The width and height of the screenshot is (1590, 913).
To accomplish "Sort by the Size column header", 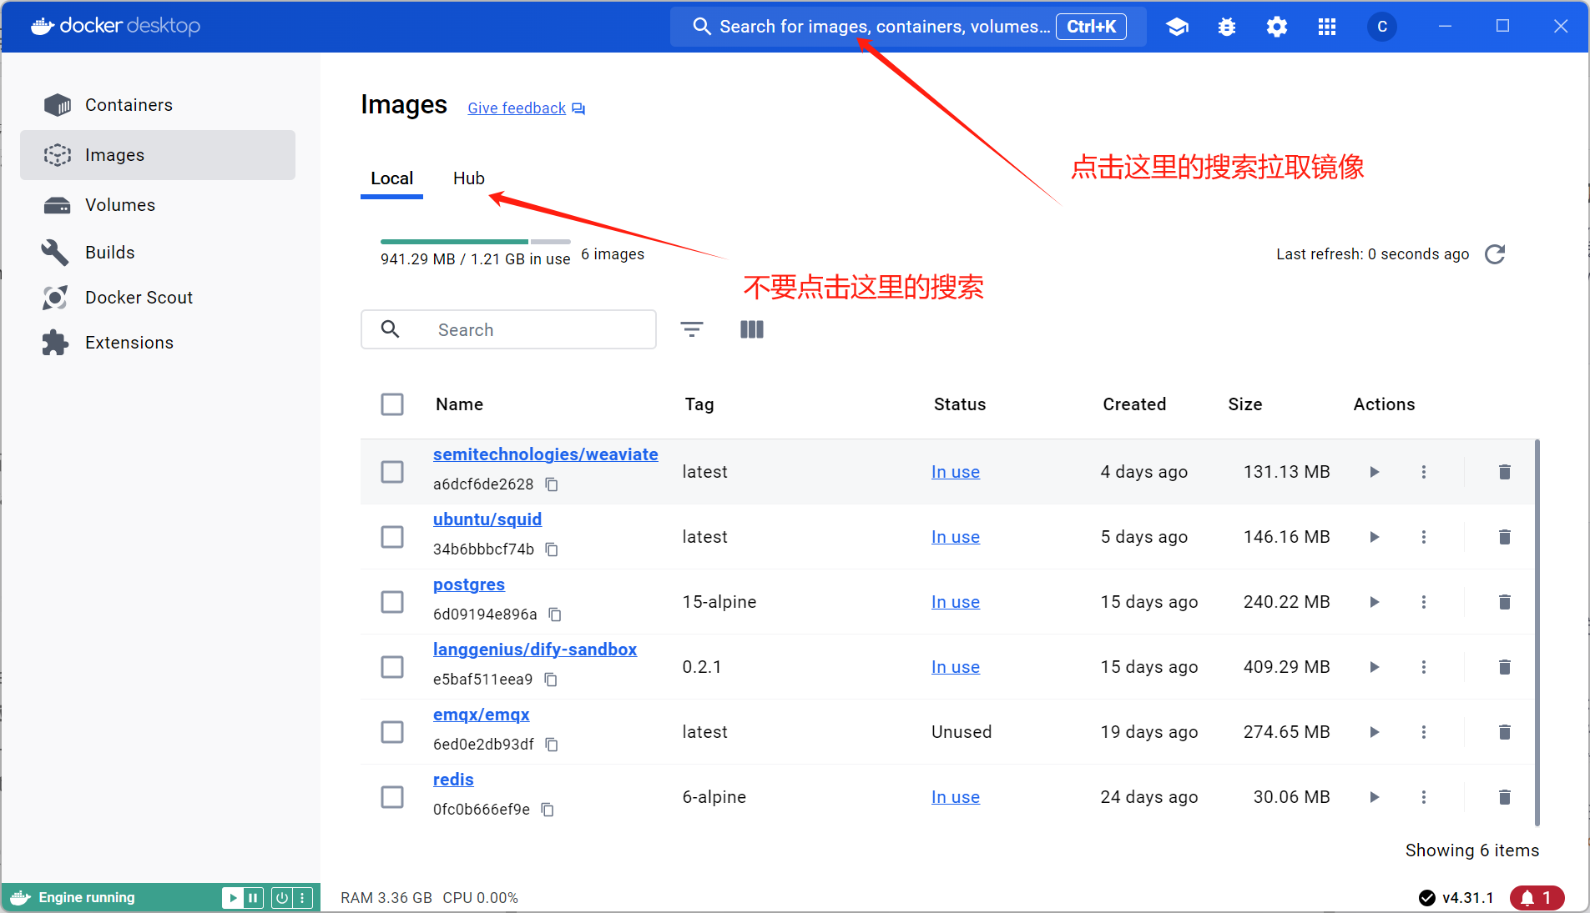I will [1244, 404].
